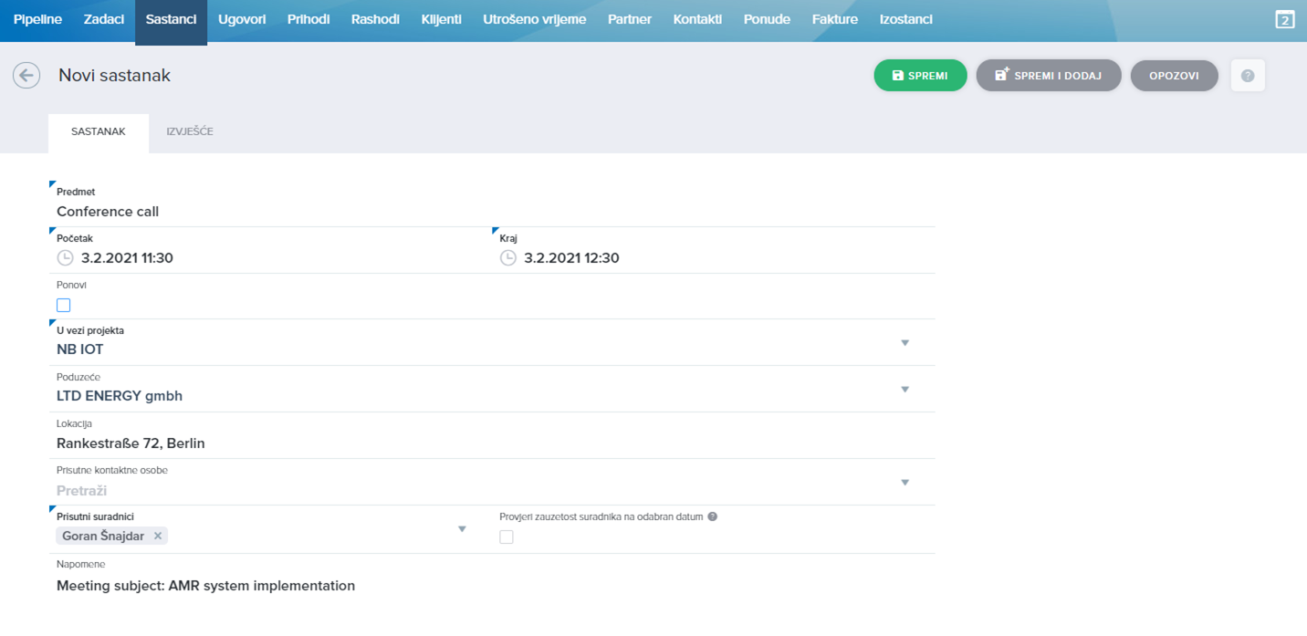Open the clock picker for Početak field
The width and height of the screenshot is (1307, 636).
pos(64,257)
